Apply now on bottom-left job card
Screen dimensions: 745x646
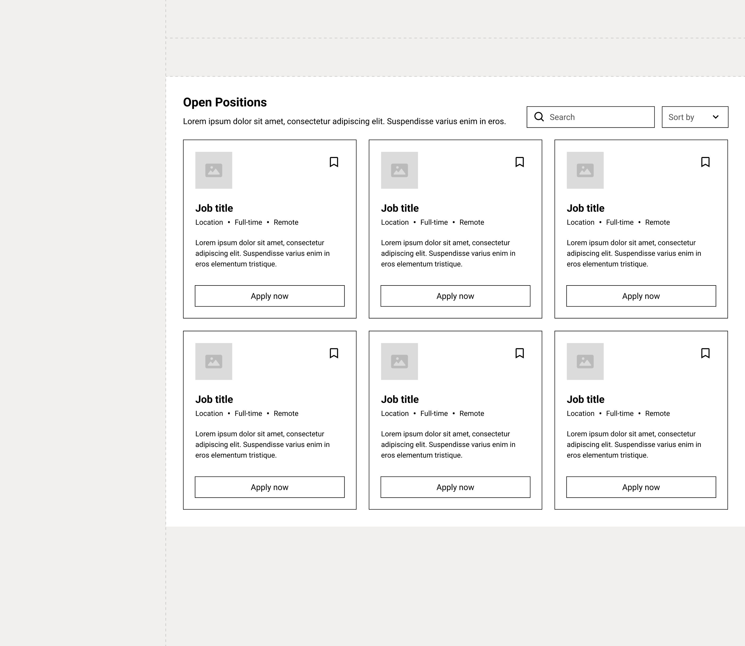tap(270, 487)
